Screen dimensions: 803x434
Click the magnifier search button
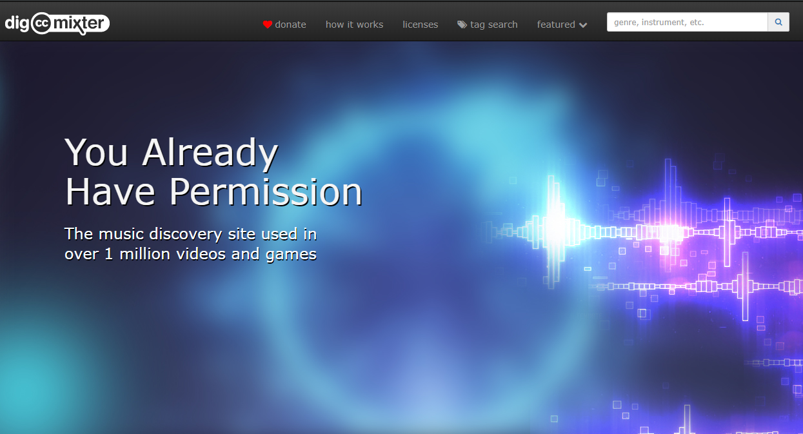point(778,22)
